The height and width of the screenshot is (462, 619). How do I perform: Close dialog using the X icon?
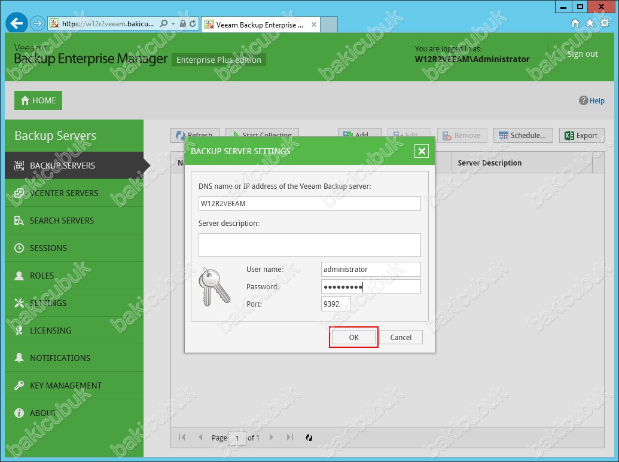click(x=422, y=151)
